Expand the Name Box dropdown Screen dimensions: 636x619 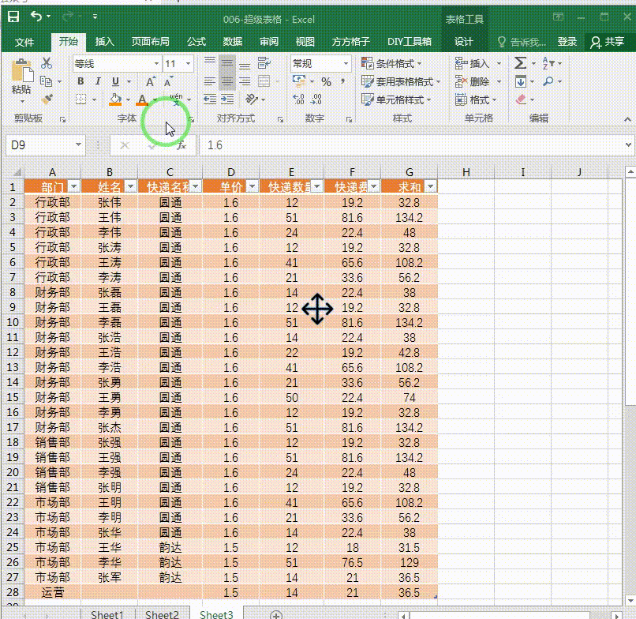tap(78, 145)
